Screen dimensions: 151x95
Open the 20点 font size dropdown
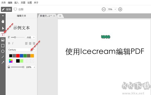[x=30, y=37]
